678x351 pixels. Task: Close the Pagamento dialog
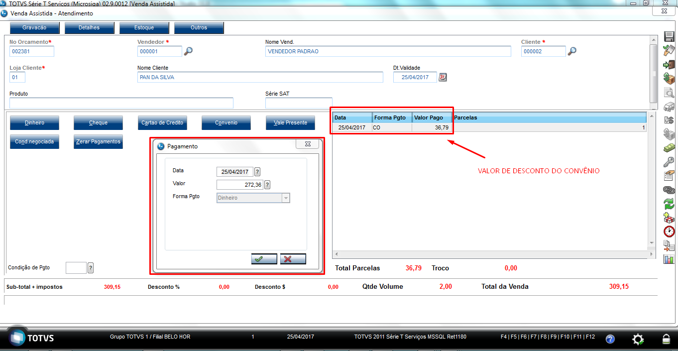[308, 144]
